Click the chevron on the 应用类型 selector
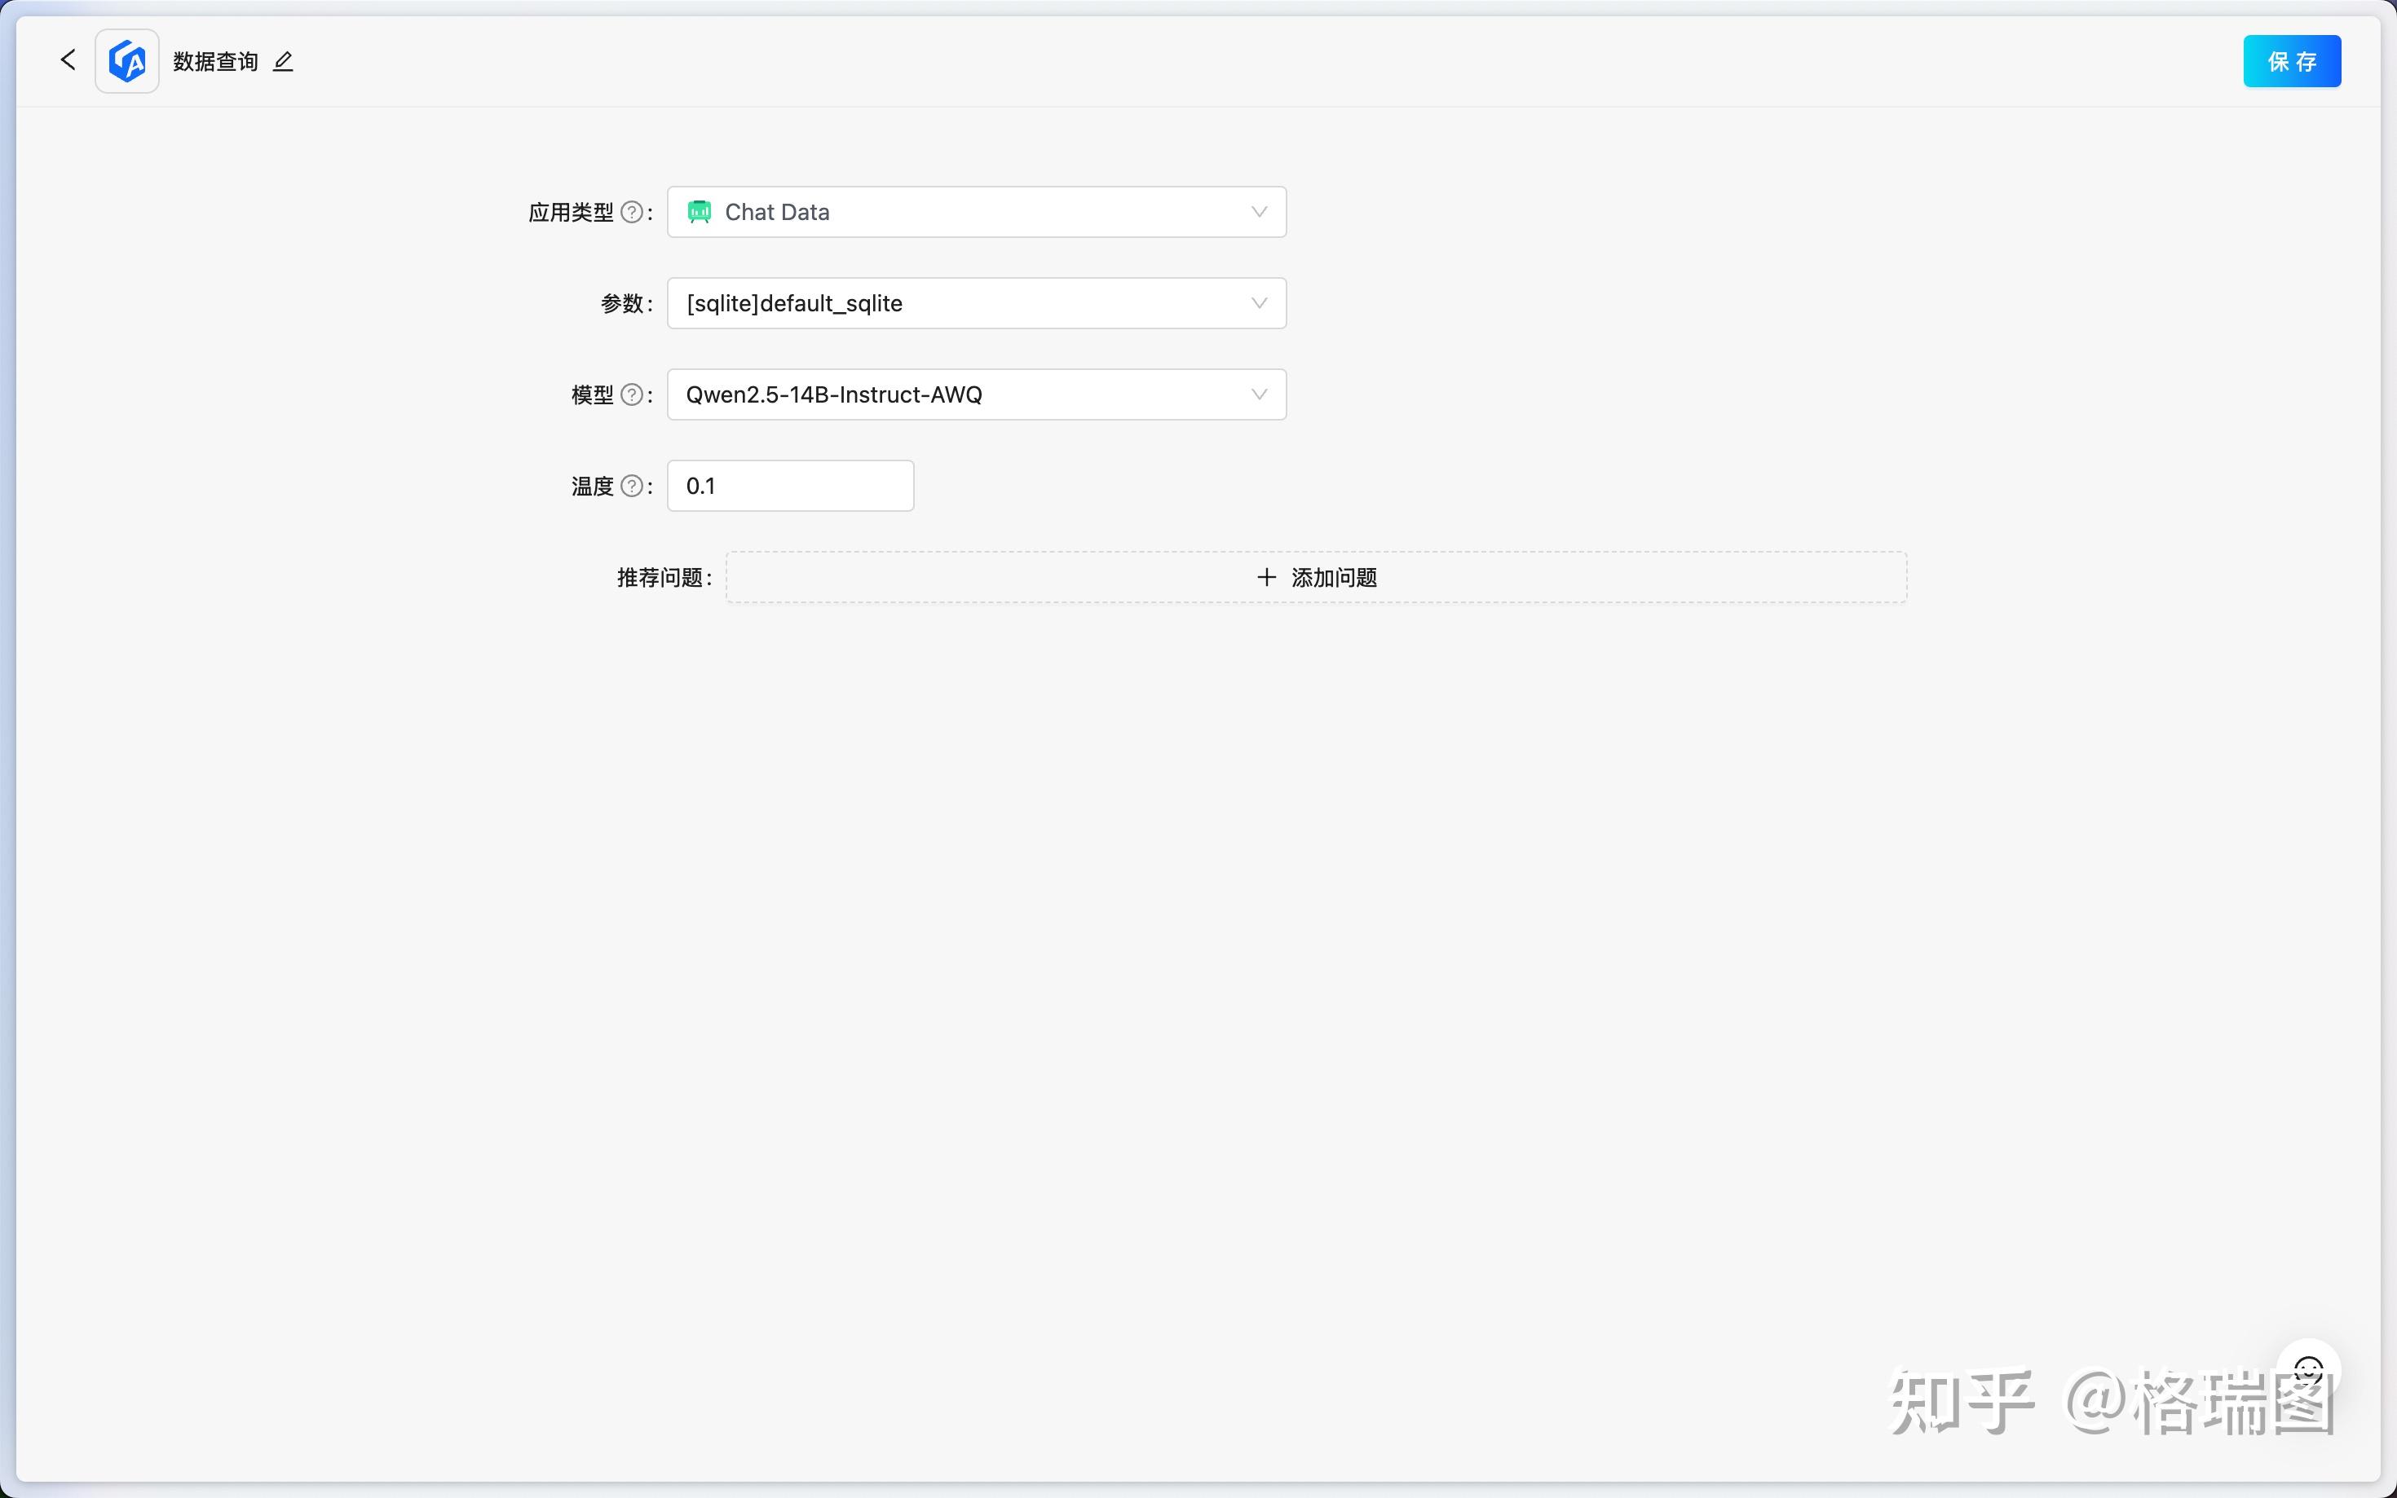Image resolution: width=2397 pixels, height=1498 pixels. point(1259,211)
